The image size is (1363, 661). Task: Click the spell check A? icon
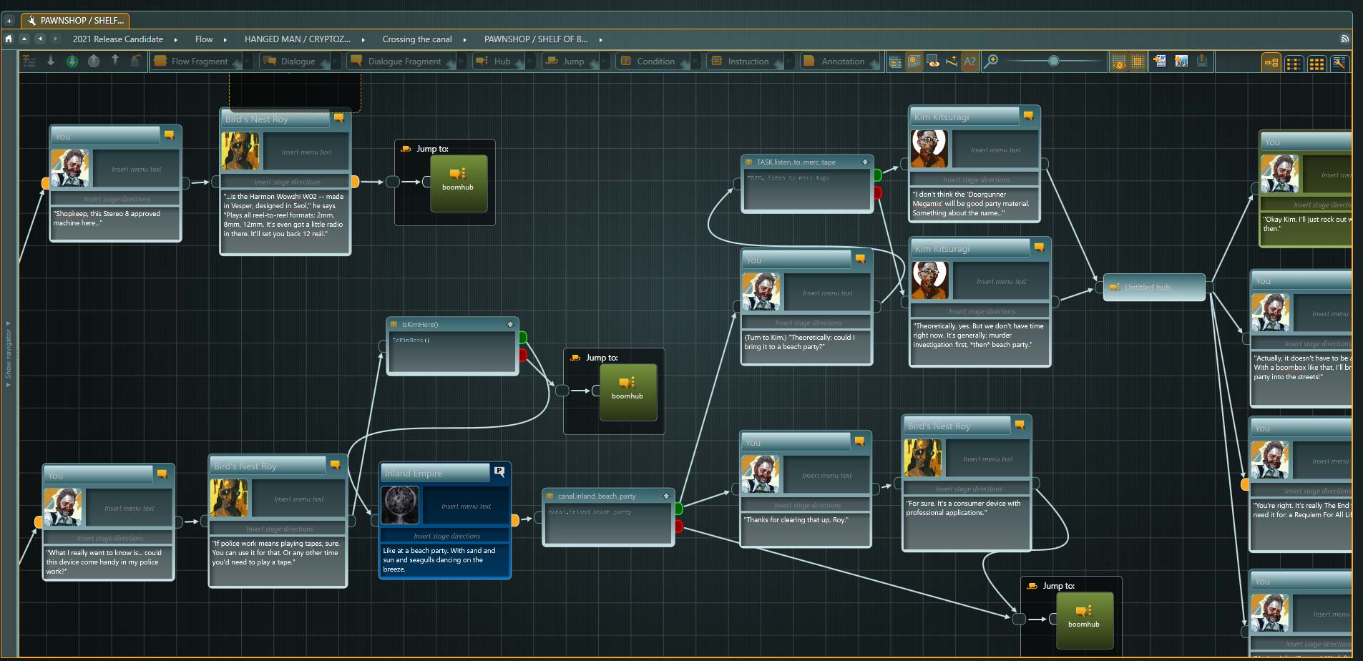[969, 62]
